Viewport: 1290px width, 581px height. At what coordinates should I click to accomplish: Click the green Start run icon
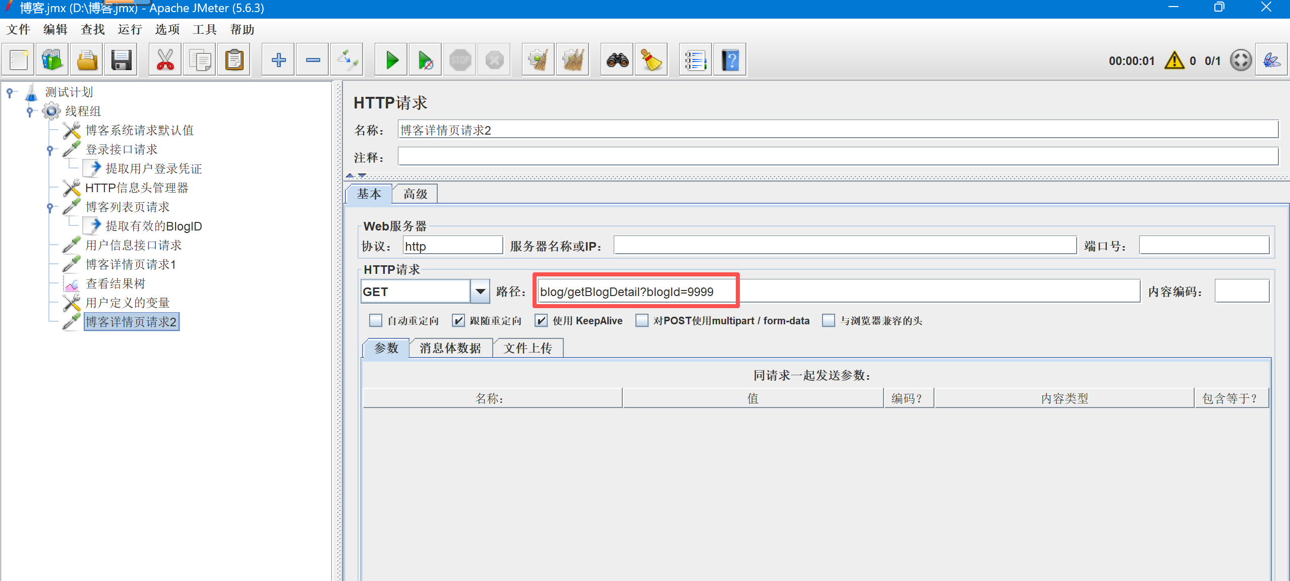(391, 61)
